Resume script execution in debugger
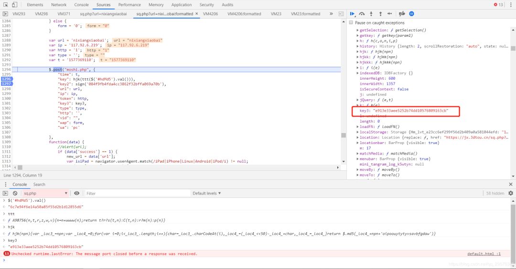The width and height of the screenshot is (516, 269). pos(353,14)
